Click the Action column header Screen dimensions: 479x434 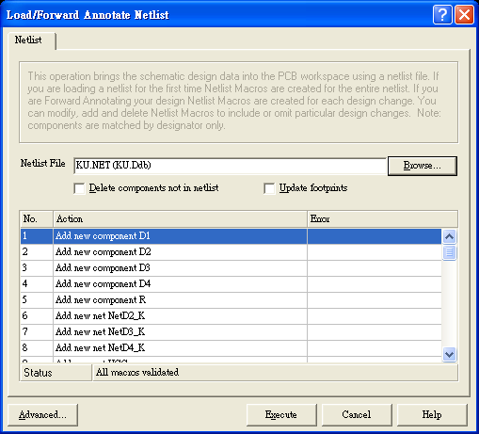tap(180, 219)
